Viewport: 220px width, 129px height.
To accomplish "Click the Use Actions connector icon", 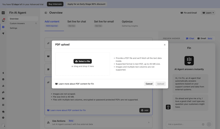I will (48, 122).
